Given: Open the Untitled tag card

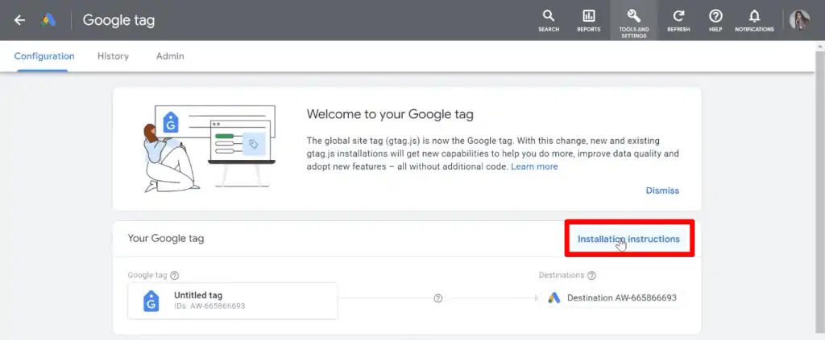Looking at the screenshot, I should coord(233,301).
